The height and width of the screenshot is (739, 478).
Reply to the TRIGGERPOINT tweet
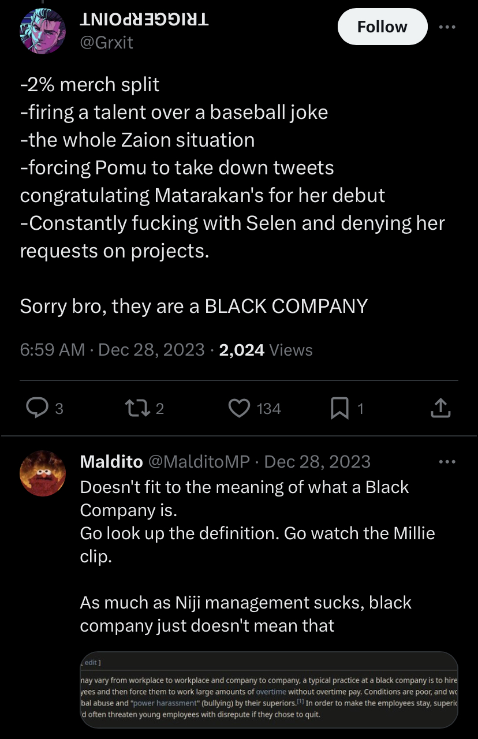38,408
